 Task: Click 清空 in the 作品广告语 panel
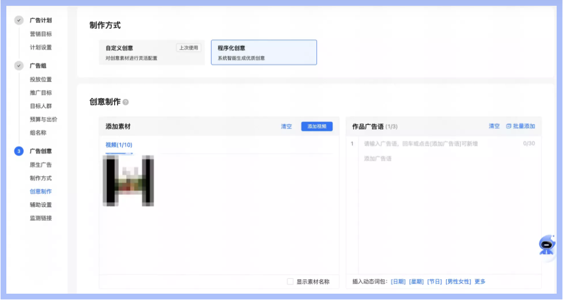[x=494, y=126]
